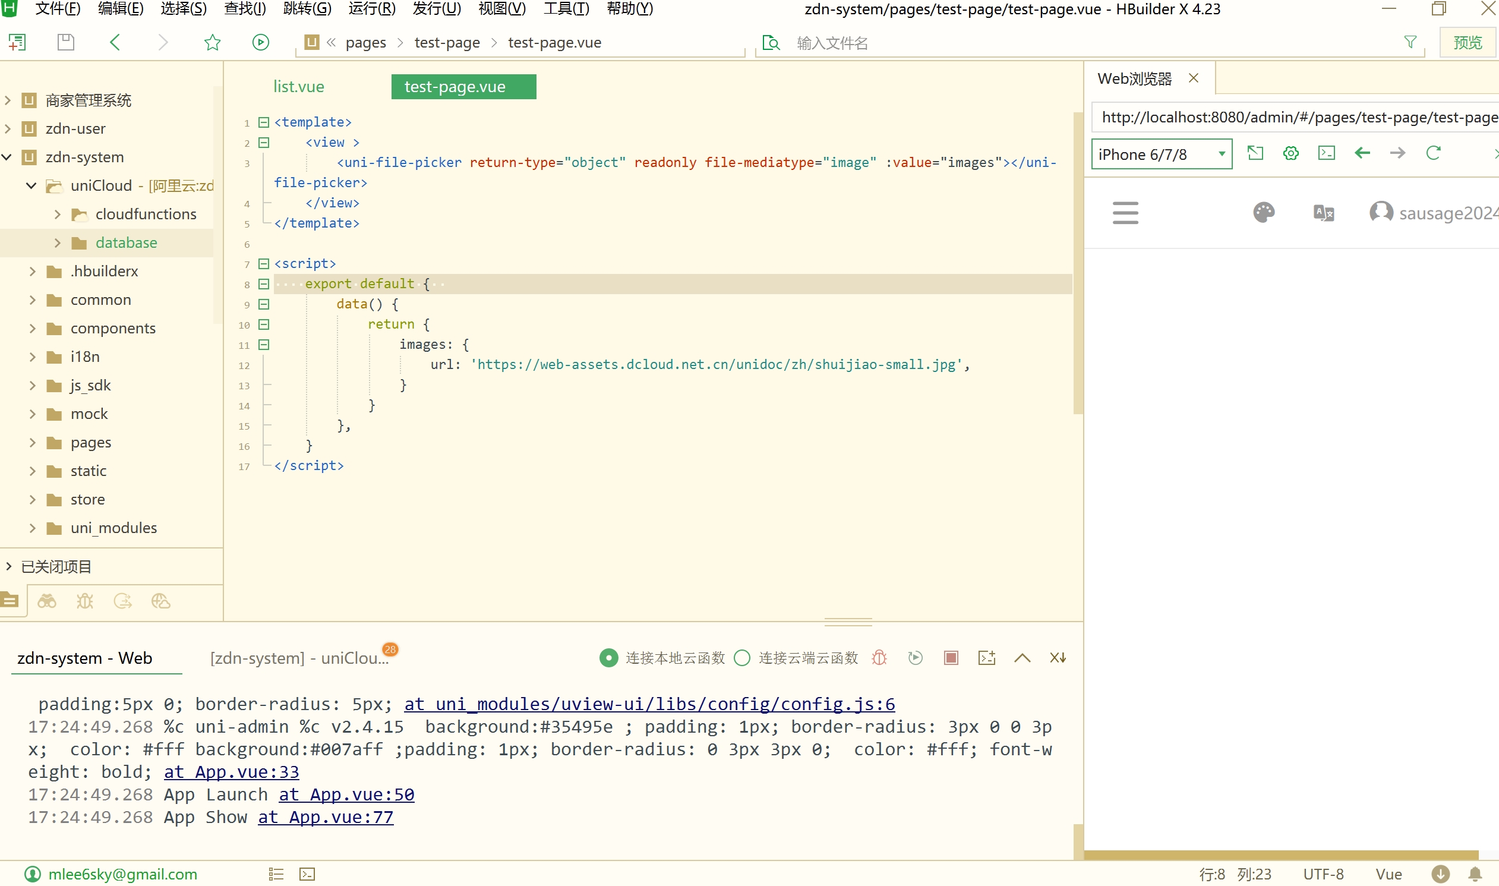Expand the 已关闭项目 section
This screenshot has width=1499, height=886.
9,566
